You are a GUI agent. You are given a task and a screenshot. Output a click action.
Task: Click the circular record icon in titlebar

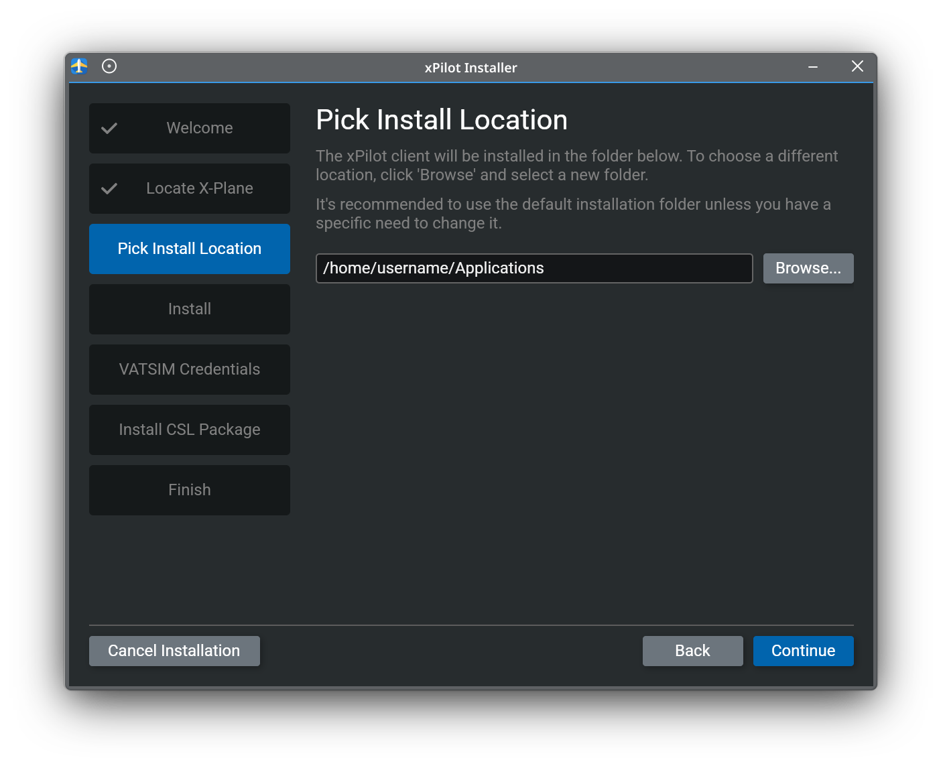109,66
